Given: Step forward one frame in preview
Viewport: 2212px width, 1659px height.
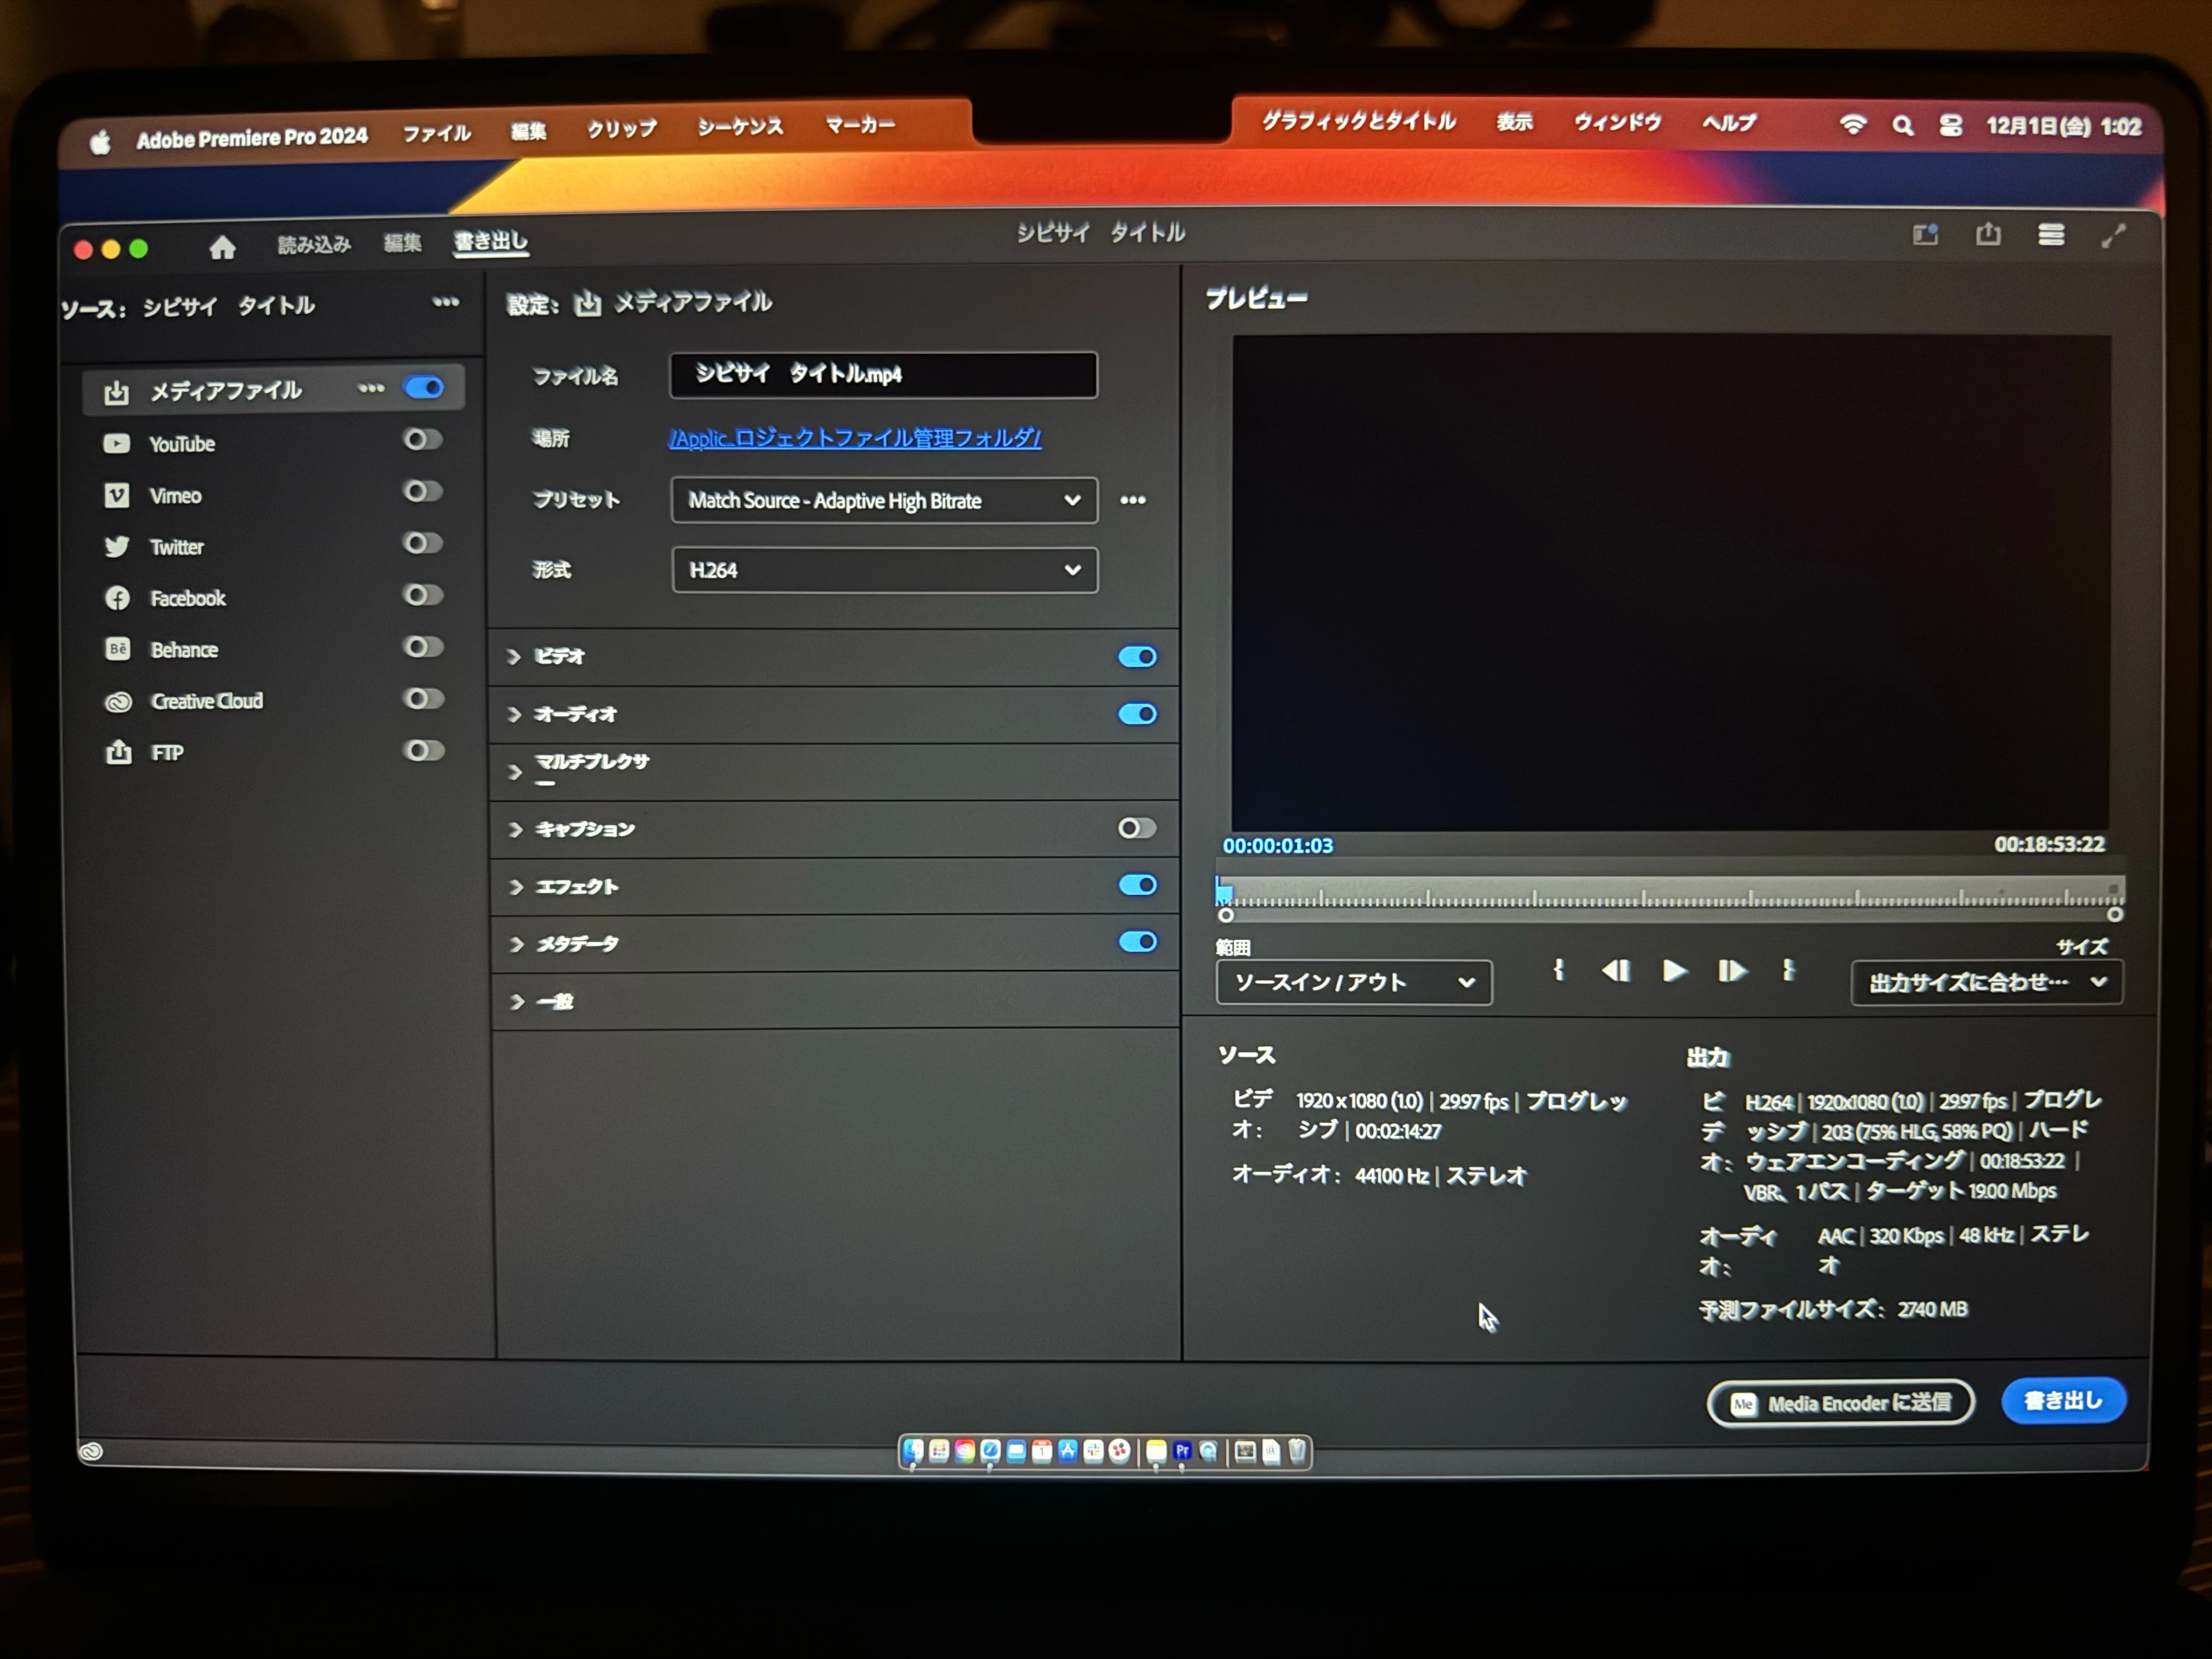Looking at the screenshot, I should pyautogui.click(x=1732, y=971).
